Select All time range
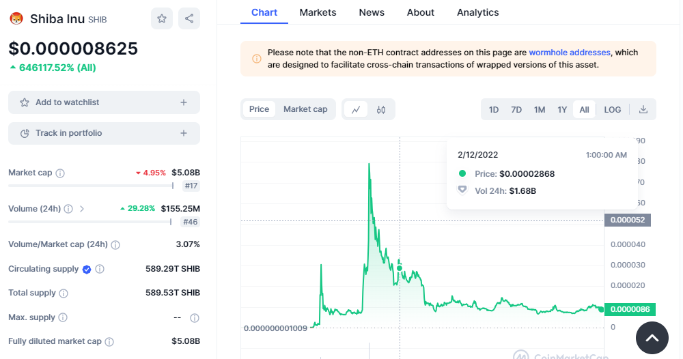This screenshot has height=359, width=683. click(x=584, y=110)
